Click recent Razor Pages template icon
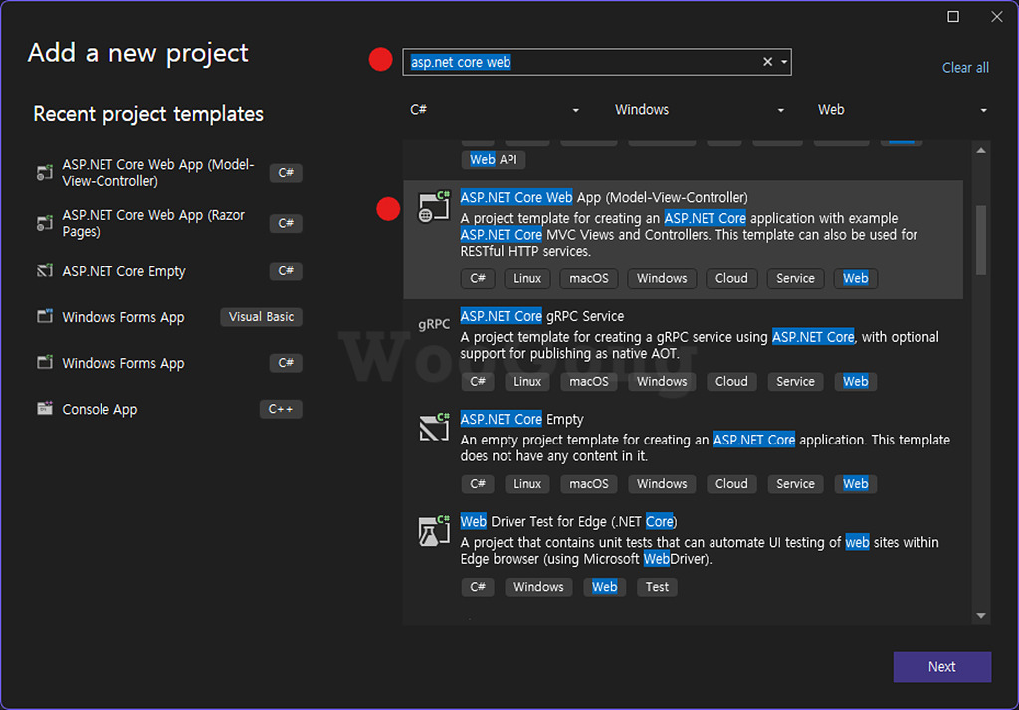The width and height of the screenshot is (1019, 710). (44, 223)
